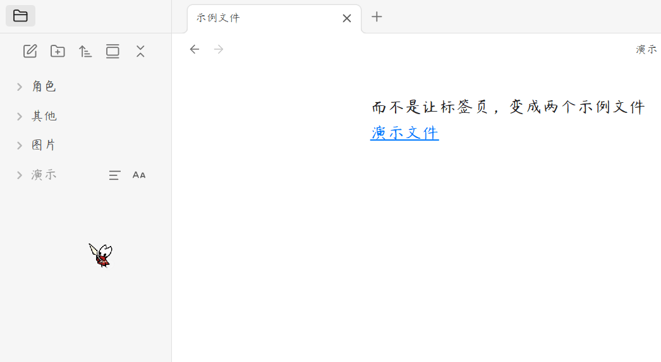Screen dimensions: 661x362
Task: Click the lines icon beside 演示 folder
Action: 114,175
